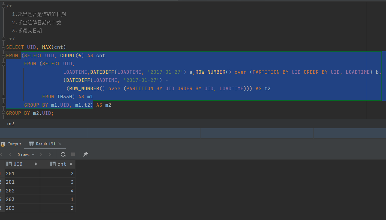386x220 pixels.
Task: Click comment line 1.求出是否是连续的日期
Action: [39, 14]
